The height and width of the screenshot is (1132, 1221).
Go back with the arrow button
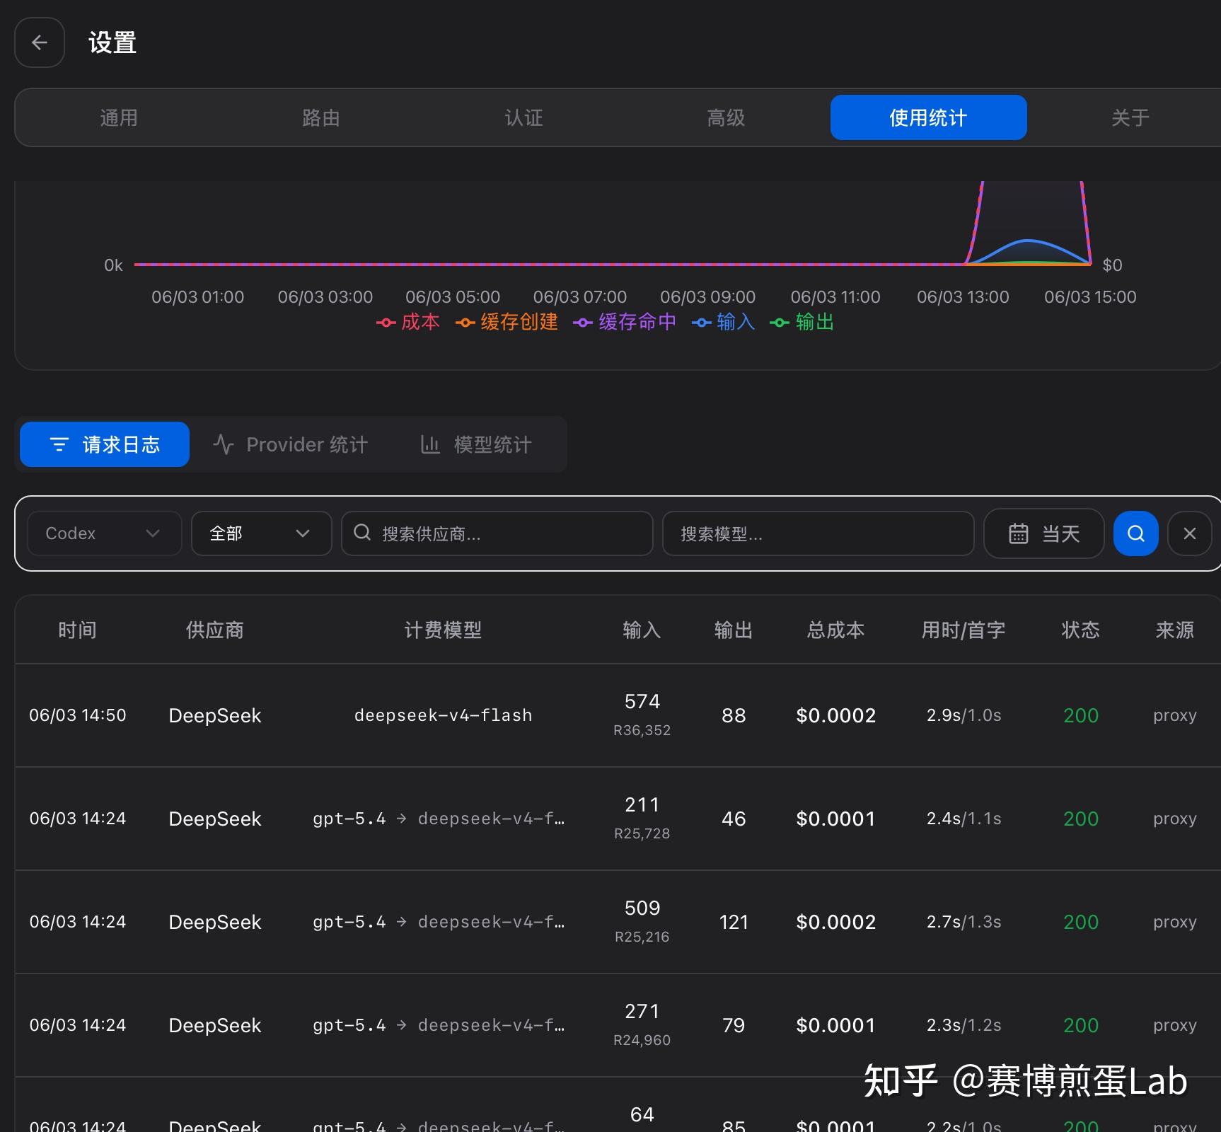[x=40, y=42]
